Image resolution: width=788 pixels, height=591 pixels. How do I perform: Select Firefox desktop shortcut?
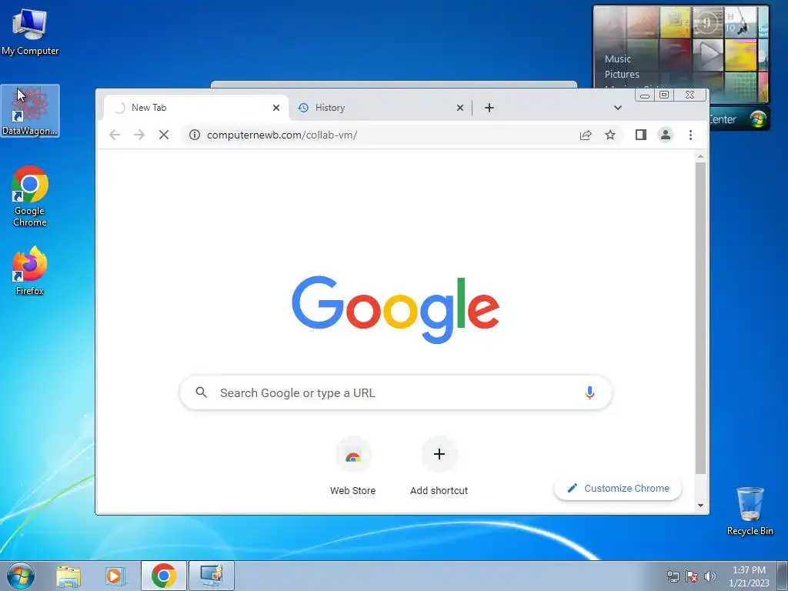(x=30, y=271)
